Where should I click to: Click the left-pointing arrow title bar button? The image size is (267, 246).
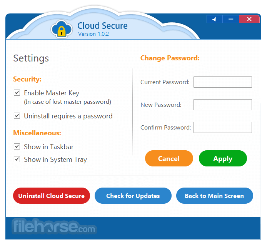(x=214, y=19)
